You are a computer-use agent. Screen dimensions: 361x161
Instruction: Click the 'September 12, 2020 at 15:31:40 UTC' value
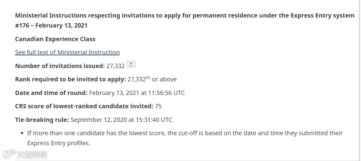point(121,120)
